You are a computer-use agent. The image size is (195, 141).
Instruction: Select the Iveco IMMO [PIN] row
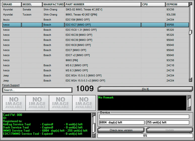tap(96, 60)
